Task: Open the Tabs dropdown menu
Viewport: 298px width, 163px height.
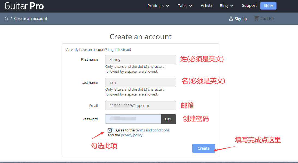Action: (185, 6)
